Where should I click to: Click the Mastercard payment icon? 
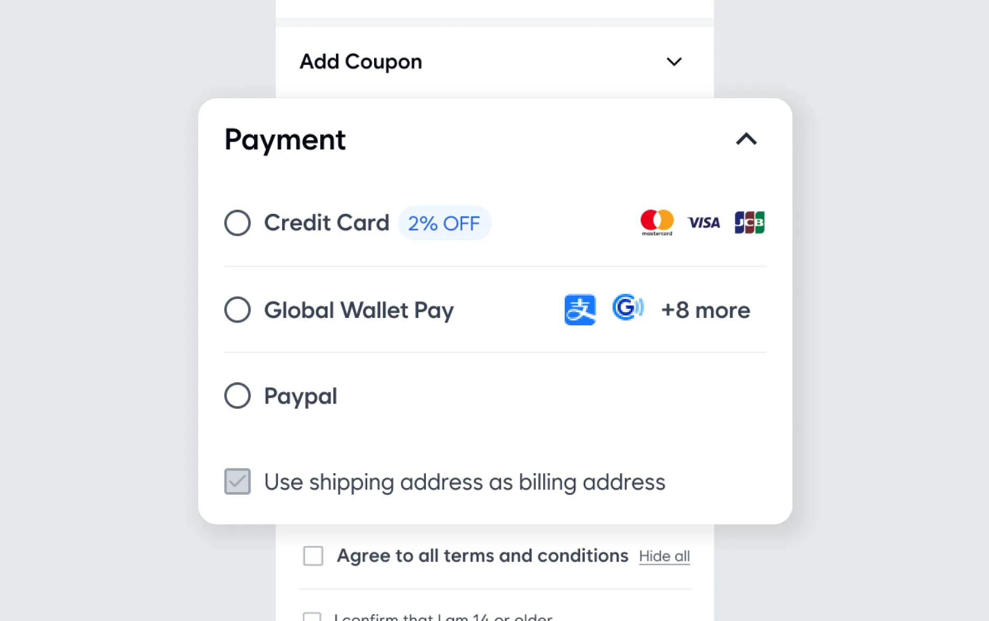click(x=656, y=222)
